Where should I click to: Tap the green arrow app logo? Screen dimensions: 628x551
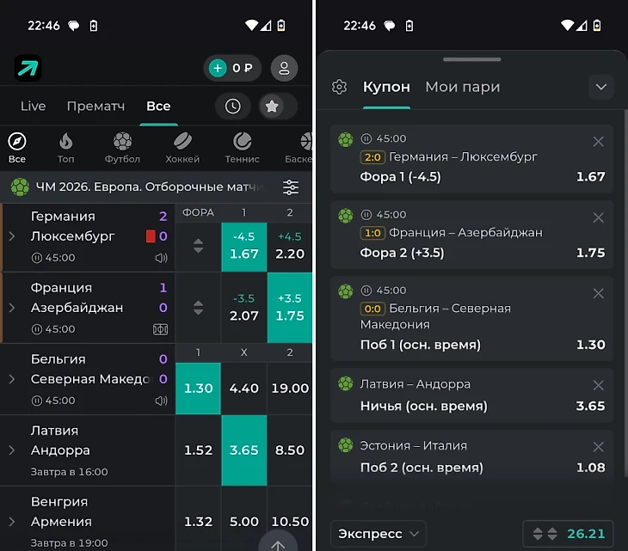click(x=28, y=68)
